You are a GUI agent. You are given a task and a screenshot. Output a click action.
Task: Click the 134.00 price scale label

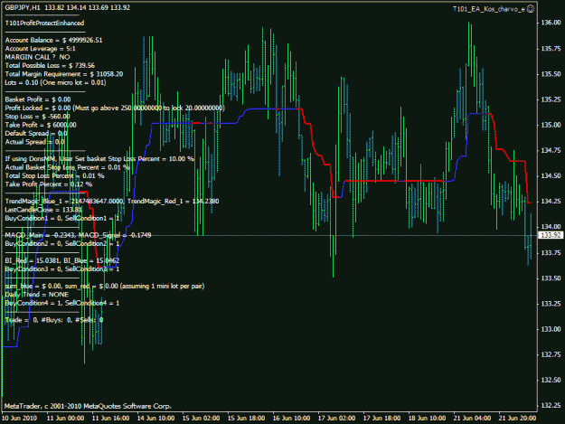point(551,227)
